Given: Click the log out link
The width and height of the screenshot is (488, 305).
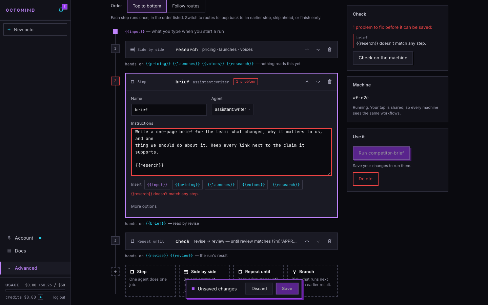Looking at the screenshot, I should pyautogui.click(x=59, y=298).
